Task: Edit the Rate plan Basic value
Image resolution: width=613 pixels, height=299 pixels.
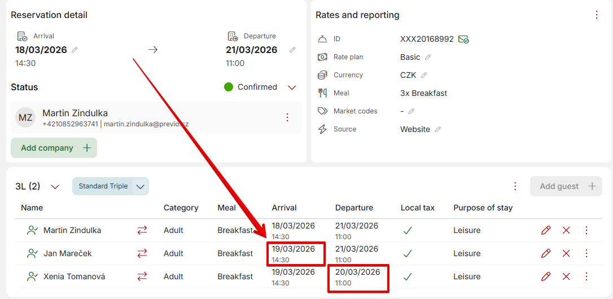Action: pyautogui.click(x=428, y=57)
